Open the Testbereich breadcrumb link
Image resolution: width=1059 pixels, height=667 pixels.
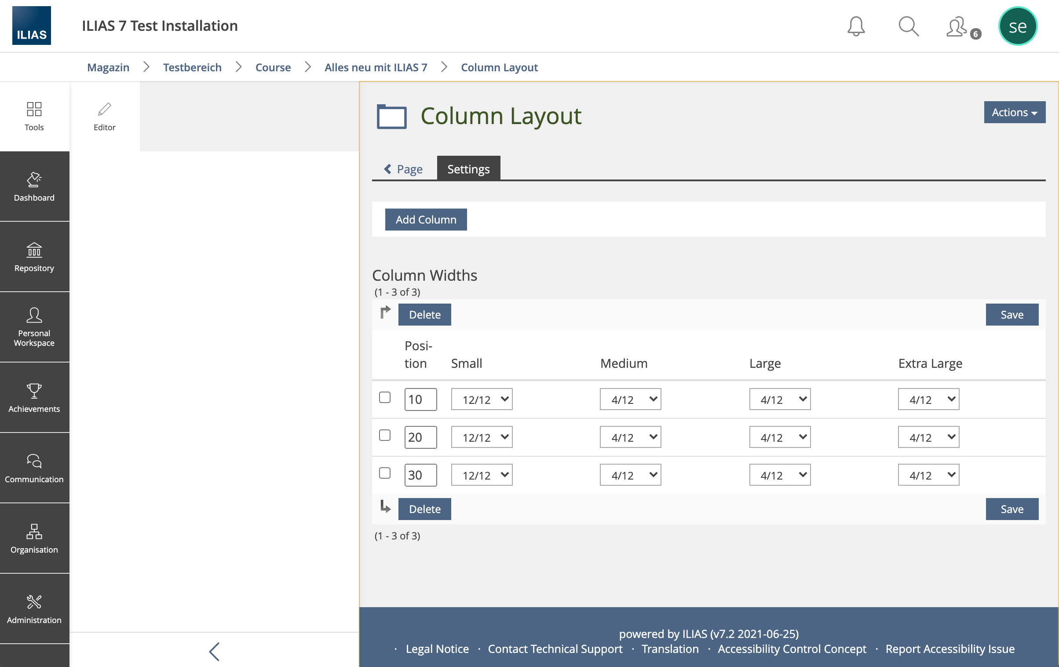[x=192, y=67]
